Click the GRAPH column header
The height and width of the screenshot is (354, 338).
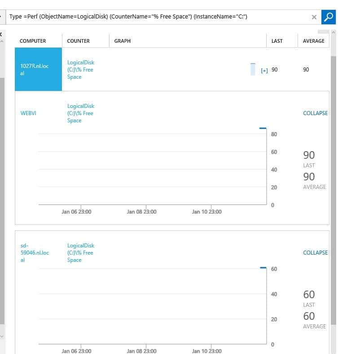123,41
